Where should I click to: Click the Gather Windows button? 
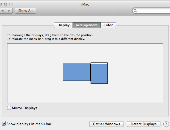pos(107,124)
